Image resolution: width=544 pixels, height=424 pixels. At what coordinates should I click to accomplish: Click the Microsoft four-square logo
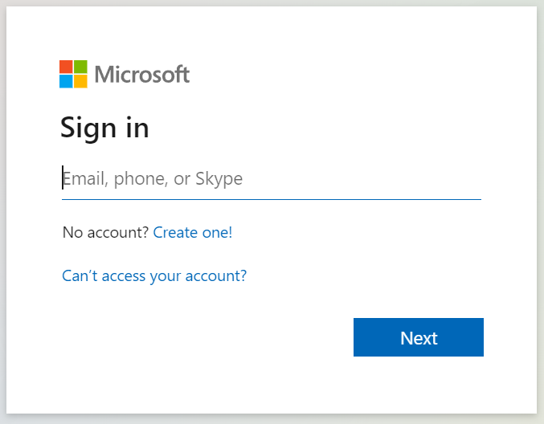[x=73, y=74]
